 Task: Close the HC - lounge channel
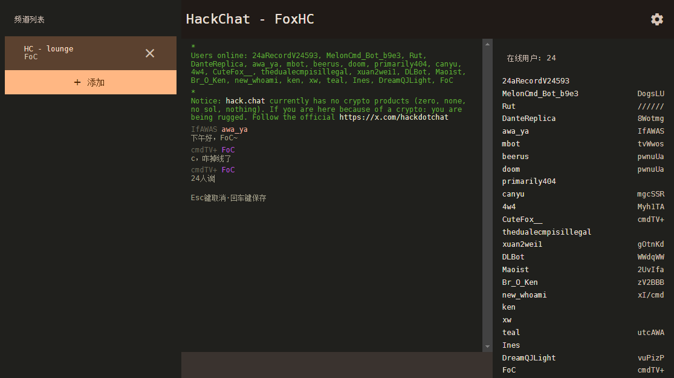[x=149, y=53]
